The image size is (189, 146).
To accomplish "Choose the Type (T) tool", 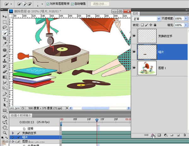I will [5, 99].
